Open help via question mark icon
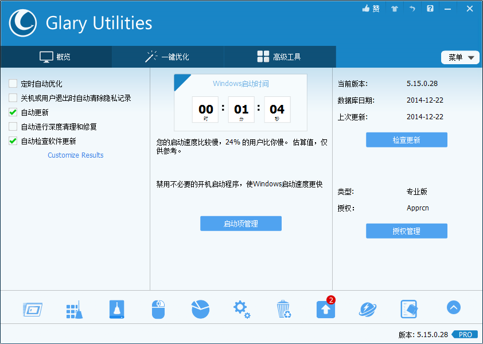Screen dimensions: 483x344 pyautogui.click(x=430, y=9)
